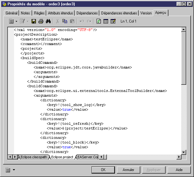
Task: Click the Save icon in toolbar
Action: click(34, 21)
